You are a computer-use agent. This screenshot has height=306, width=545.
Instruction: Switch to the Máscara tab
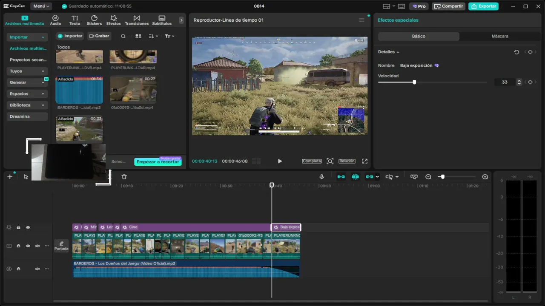[x=500, y=37]
